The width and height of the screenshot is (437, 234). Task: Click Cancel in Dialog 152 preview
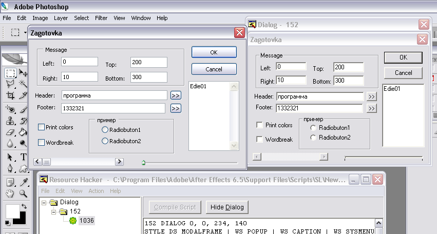[x=403, y=73]
